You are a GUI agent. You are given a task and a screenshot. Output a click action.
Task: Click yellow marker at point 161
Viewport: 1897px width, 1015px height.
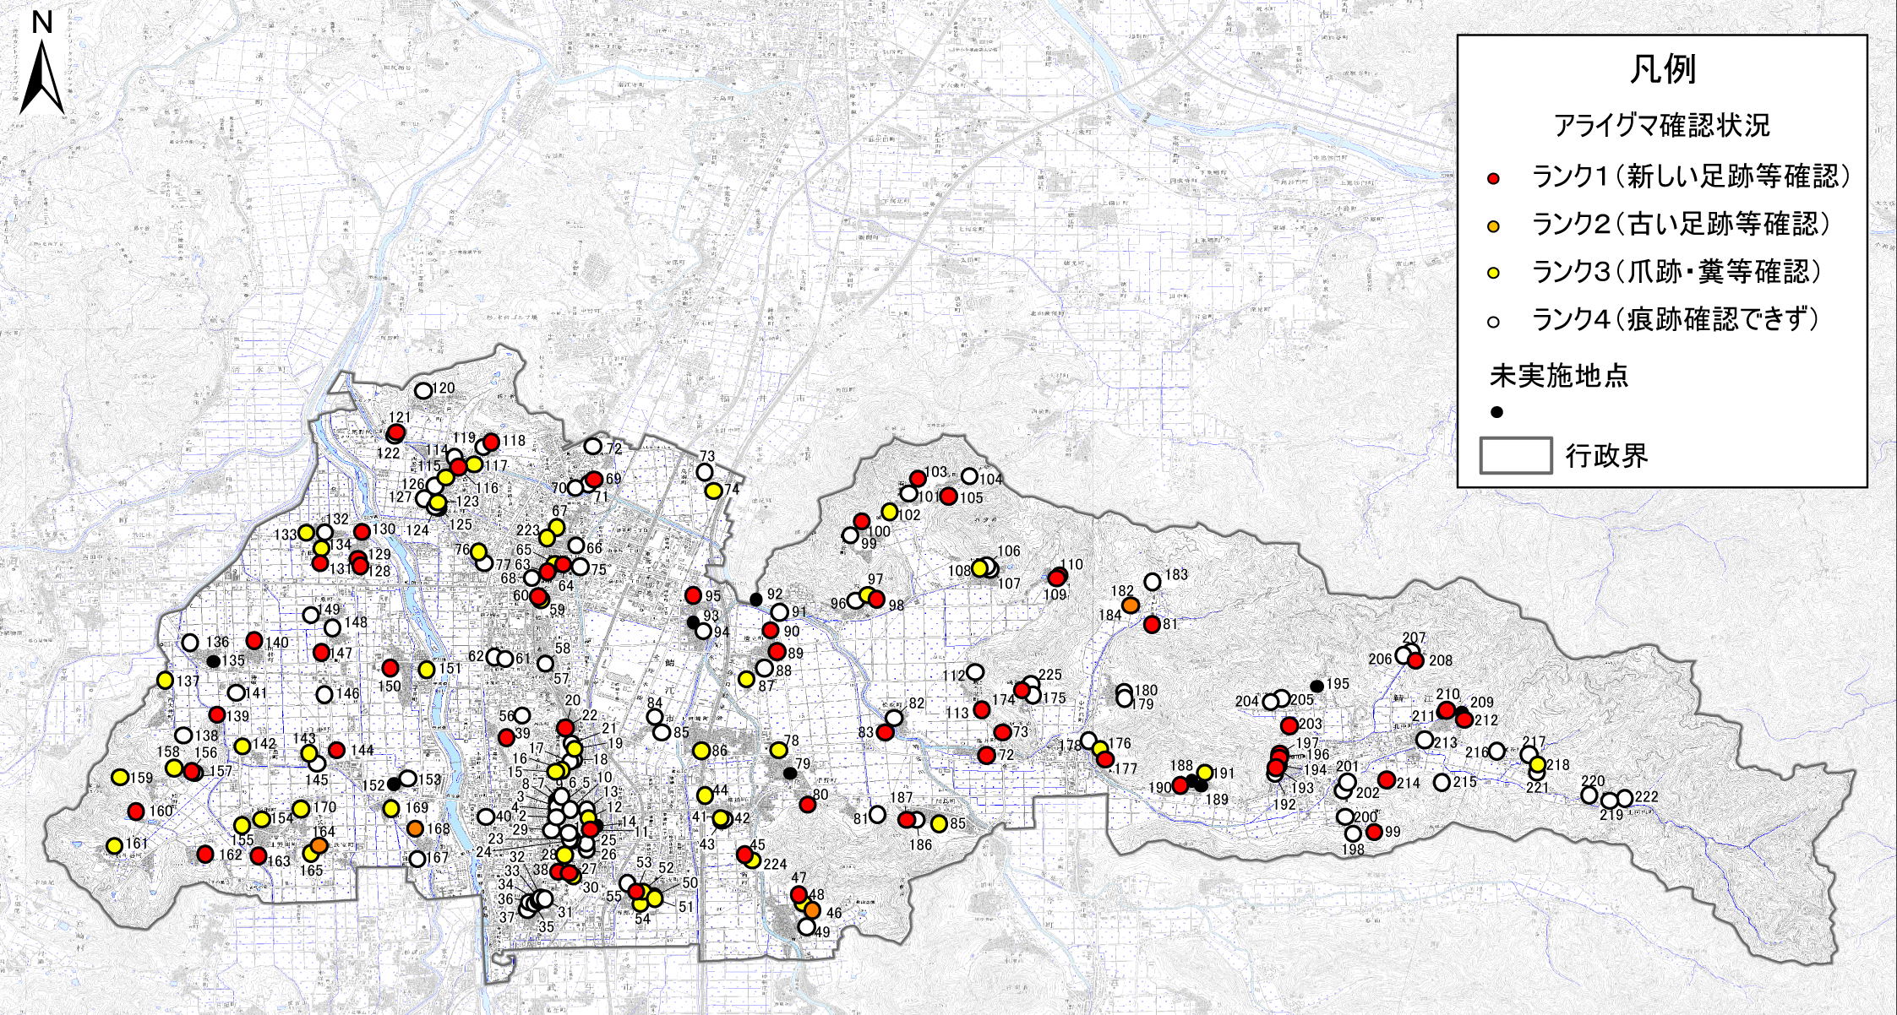pyautogui.click(x=115, y=845)
